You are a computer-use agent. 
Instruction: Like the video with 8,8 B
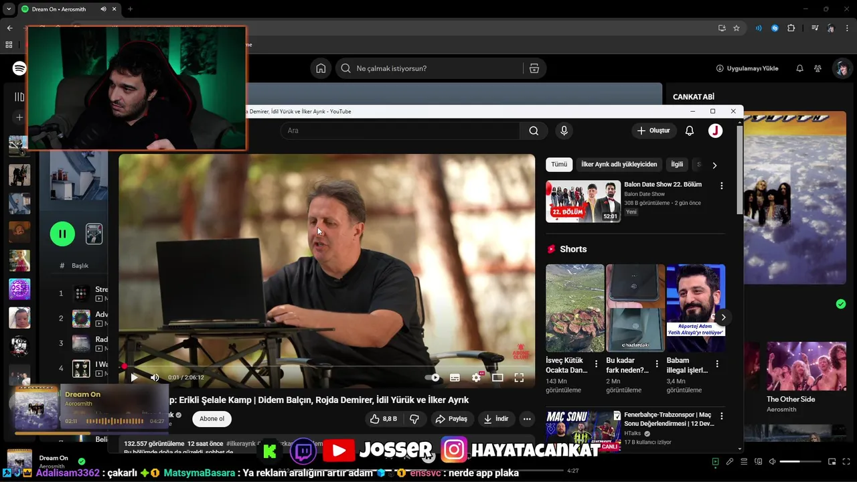point(384,419)
